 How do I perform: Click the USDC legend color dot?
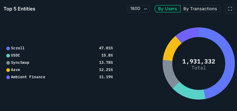click(8, 56)
